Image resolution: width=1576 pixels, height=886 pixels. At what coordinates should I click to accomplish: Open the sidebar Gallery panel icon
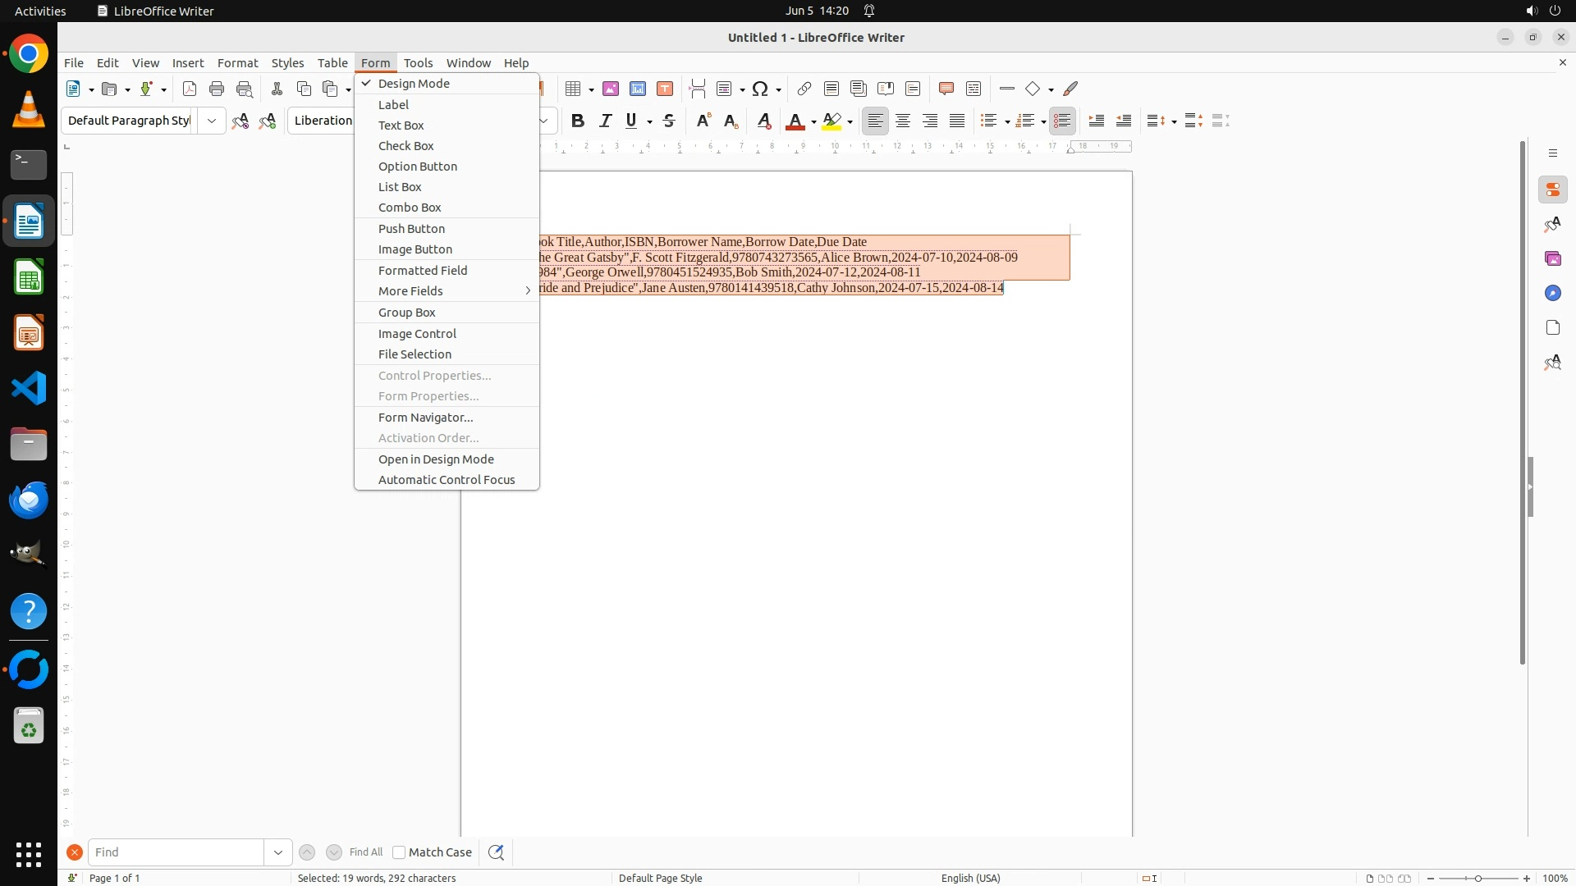pos(1552,259)
